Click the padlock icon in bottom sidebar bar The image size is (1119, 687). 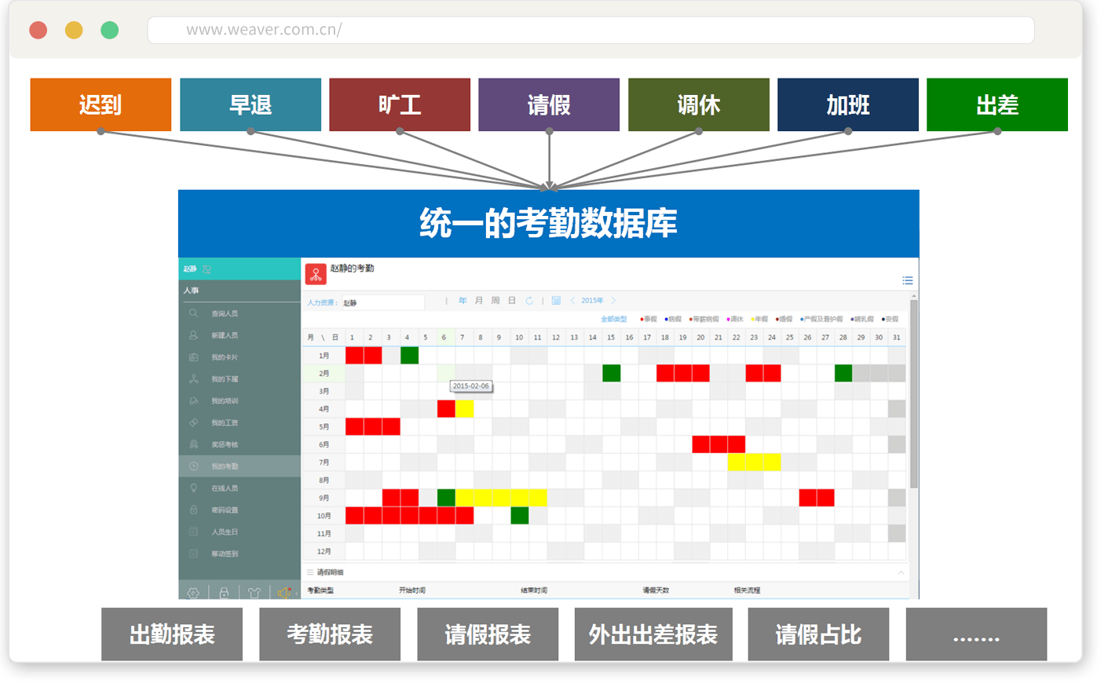224,593
